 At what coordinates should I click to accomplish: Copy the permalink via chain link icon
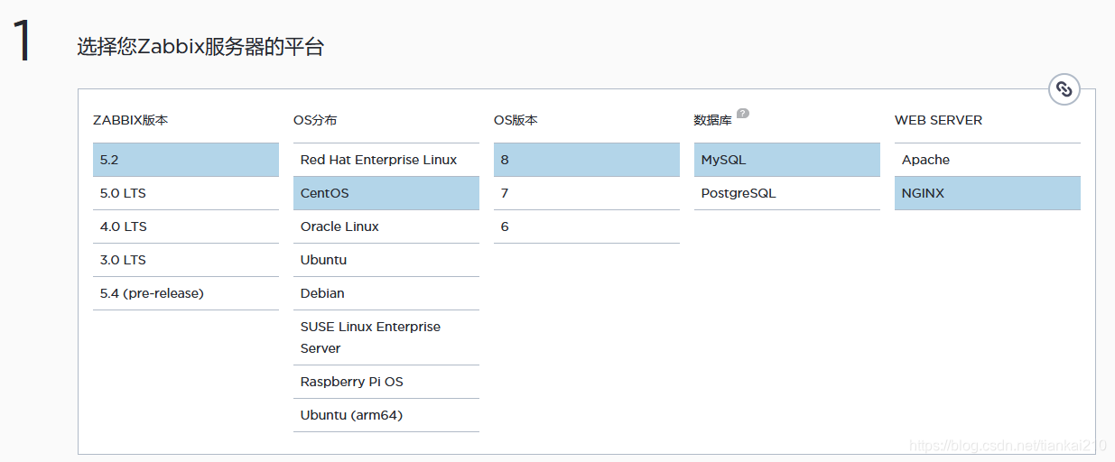[x=1064, y=89]
